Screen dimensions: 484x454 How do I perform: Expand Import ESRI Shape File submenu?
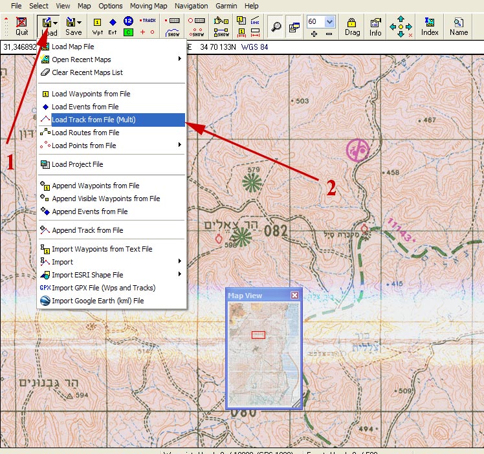point(112,275)
